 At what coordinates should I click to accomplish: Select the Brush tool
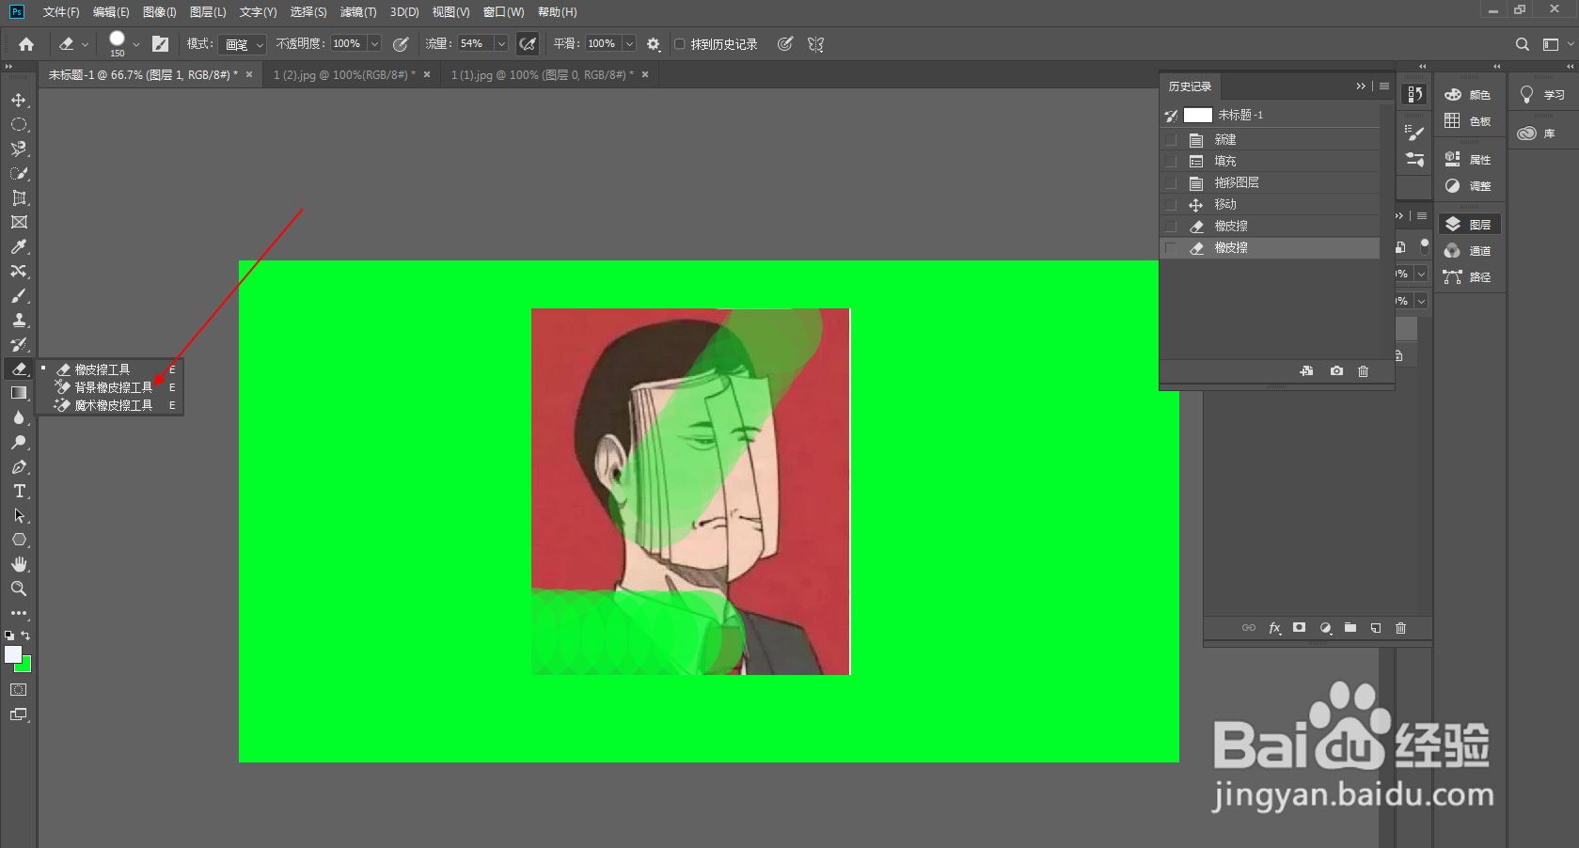(x=19, y=295)
